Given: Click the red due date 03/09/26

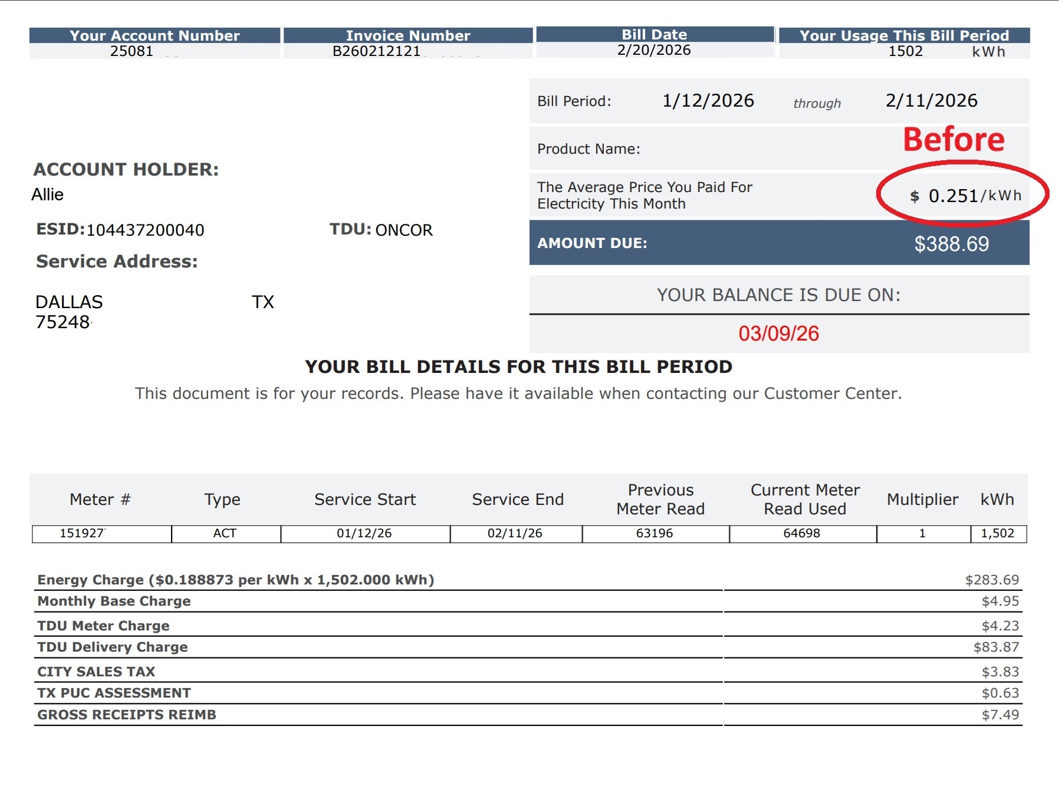Looking at the screenshot, I should 778,333.
